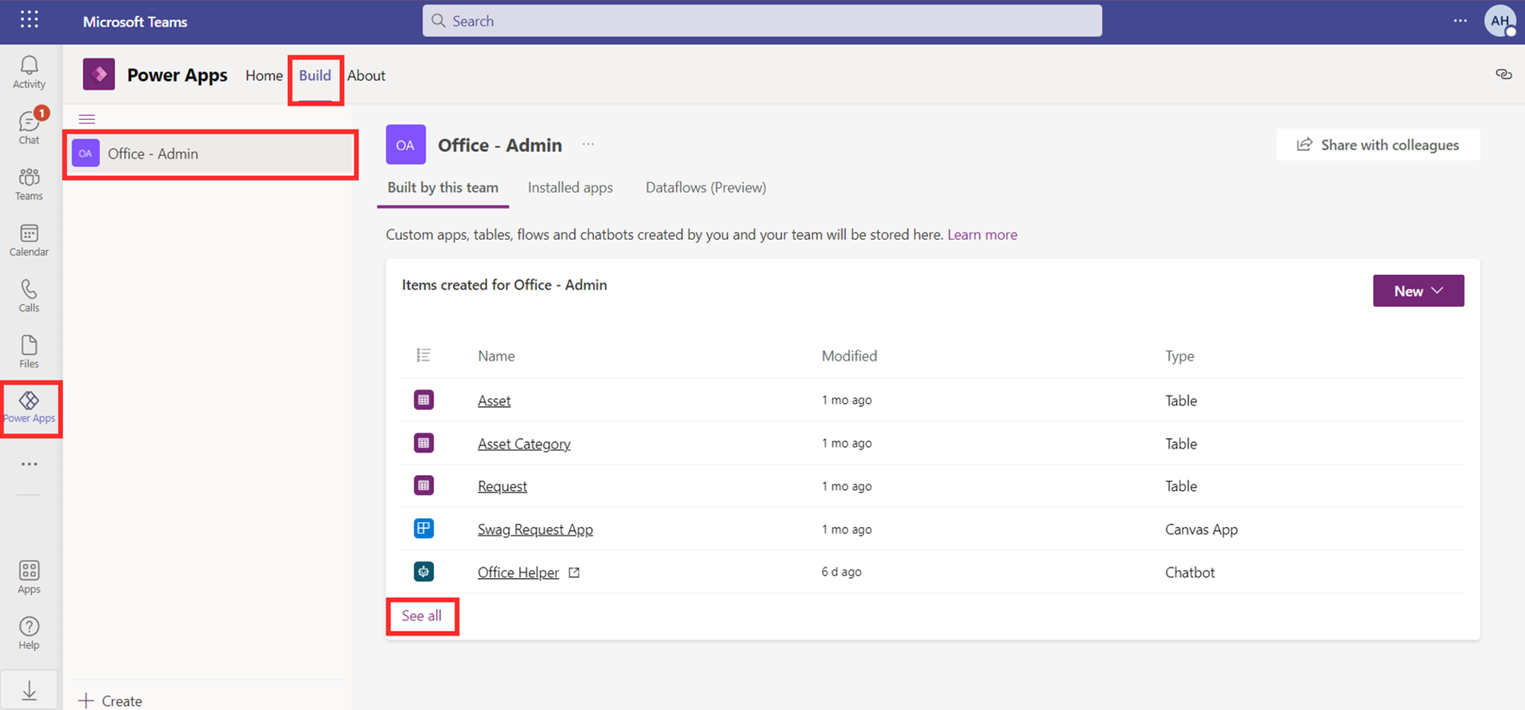Open the Office Helper chatbot link
Screen dimensions: 1525x710
(x=518, y=572)
